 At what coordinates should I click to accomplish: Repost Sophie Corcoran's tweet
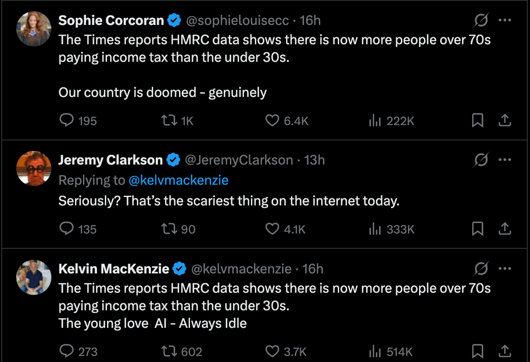[169, 120]
